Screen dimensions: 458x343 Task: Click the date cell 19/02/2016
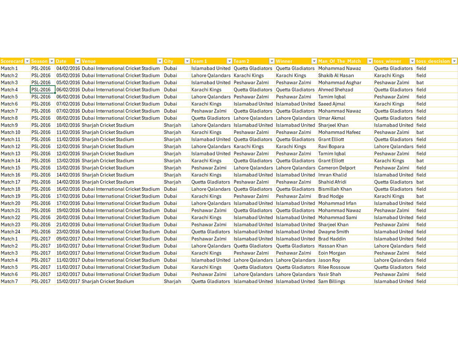68,210
